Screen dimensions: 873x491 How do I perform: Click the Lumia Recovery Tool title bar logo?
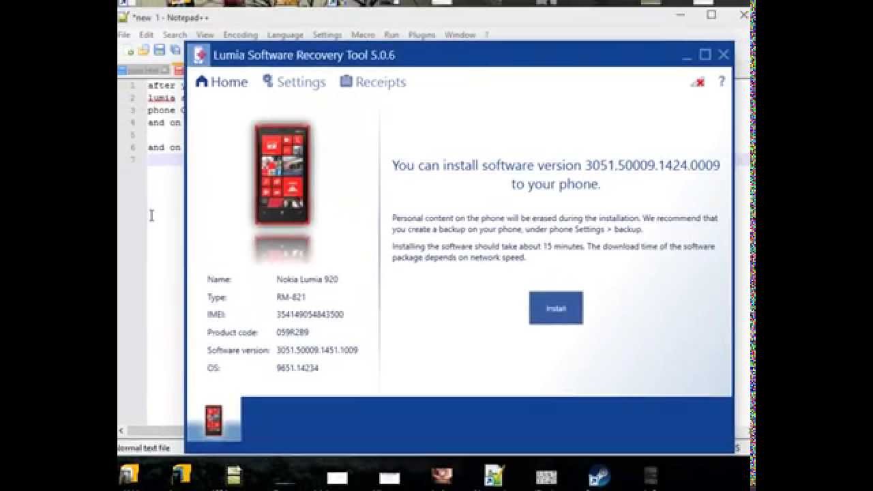pyautogui.click(x=200, y=55)
